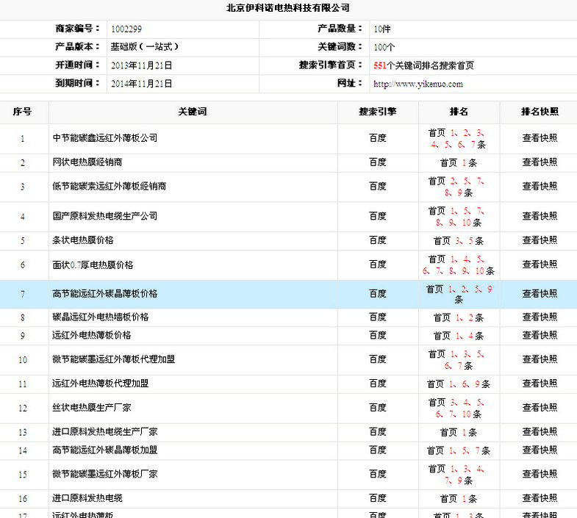Viewport: 577px width, 518px height.
Task: Click ranking 首页 1、2条 for 碳晶远红外电热墙板价格
Action: pyautogui.click(x=459, y=317)
